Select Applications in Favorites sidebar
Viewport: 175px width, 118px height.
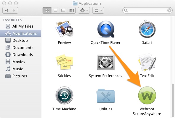coord(20,33)
